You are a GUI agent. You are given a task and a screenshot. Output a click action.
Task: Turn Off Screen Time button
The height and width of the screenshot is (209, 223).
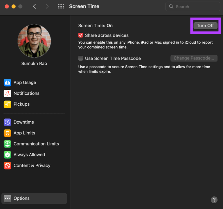click(x=205, y=26)
